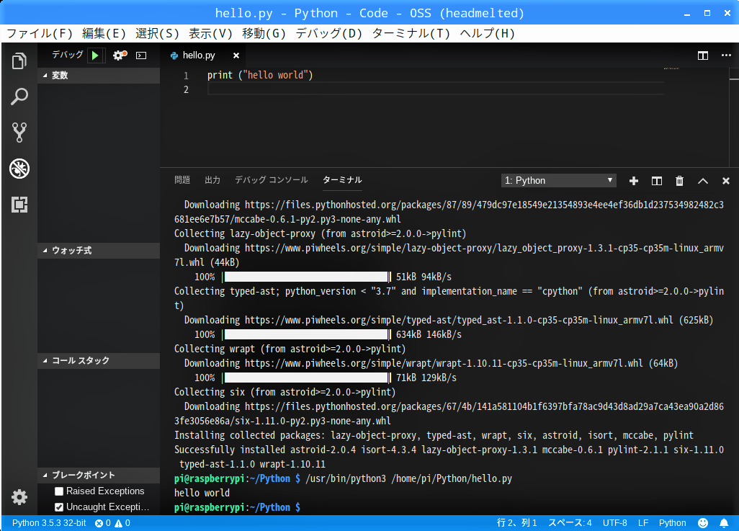This screenshot has width=739, height=531.
Task: Open the Source Control view
Action: 19,133
